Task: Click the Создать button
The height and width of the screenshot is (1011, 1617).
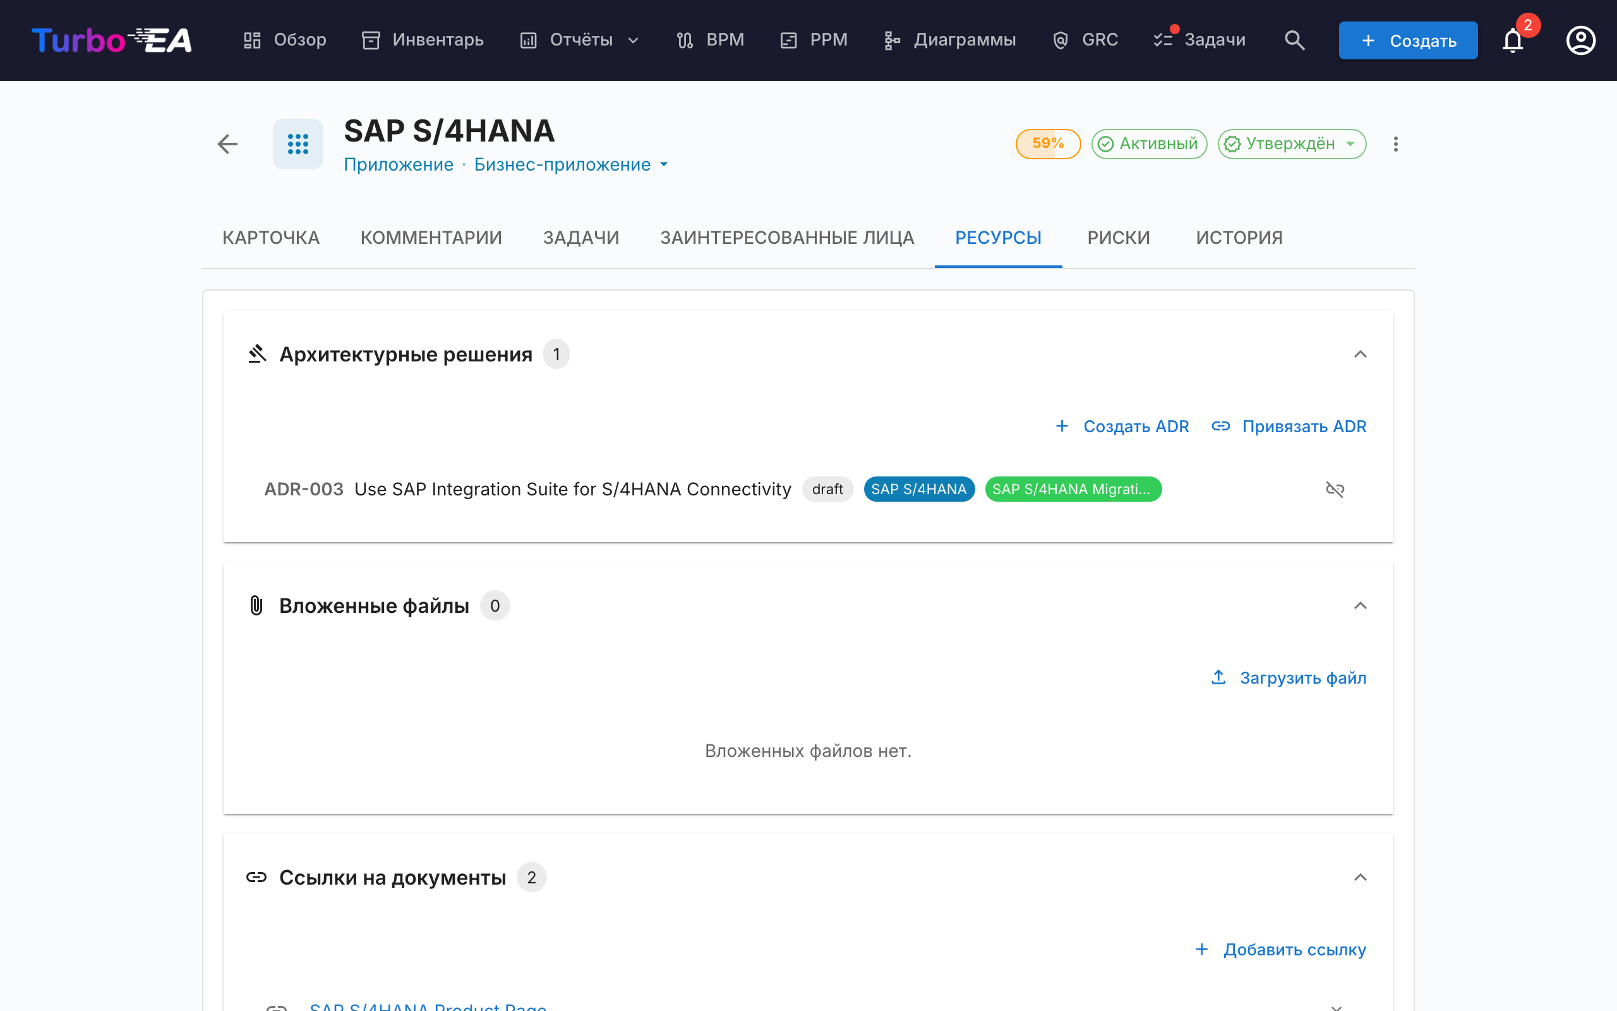Action: [x=1408, y=40]
